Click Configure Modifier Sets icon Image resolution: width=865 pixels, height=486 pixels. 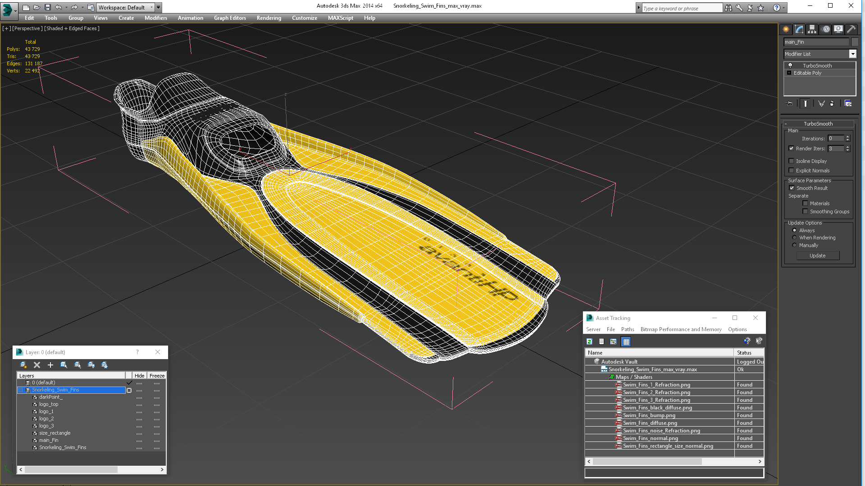[848, 103]
